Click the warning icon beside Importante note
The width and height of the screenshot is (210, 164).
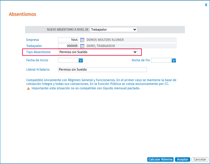click(28, 89)
